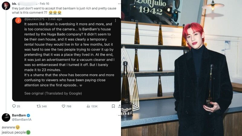Open the BamBam display name
242x136 pixels.
tap(19, 115)
